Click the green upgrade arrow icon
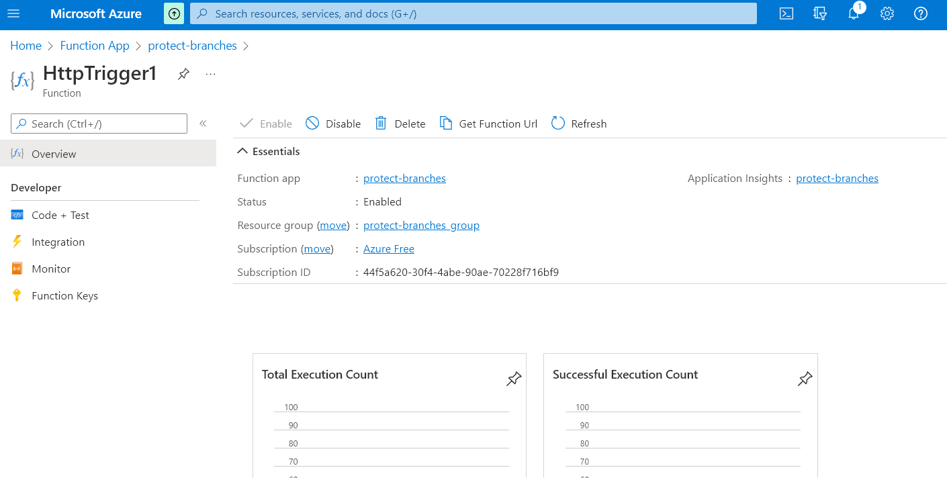 [174, 13]
